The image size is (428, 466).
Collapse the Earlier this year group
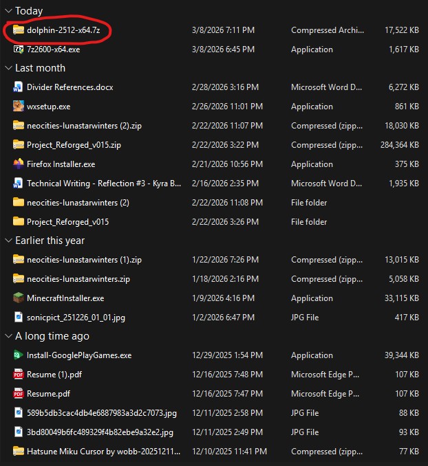[x=8, y=241]
